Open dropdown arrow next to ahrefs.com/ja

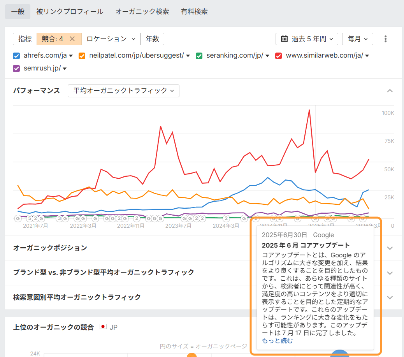coord(71,56)
